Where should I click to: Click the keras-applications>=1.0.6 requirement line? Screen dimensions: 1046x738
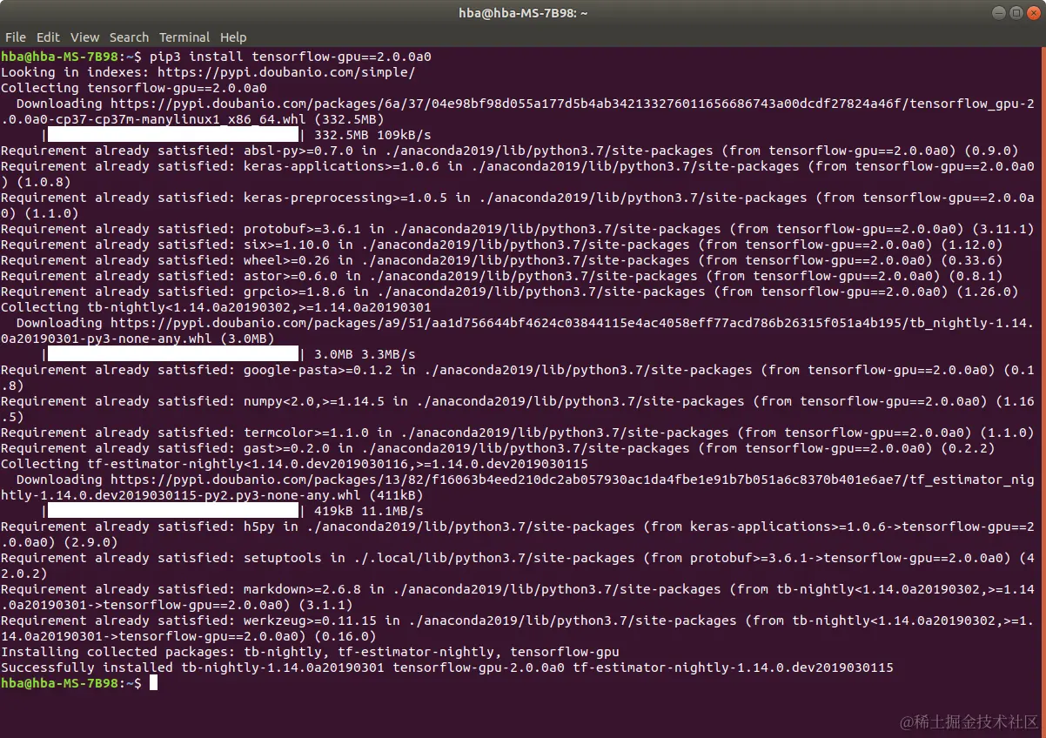[518, 174]
